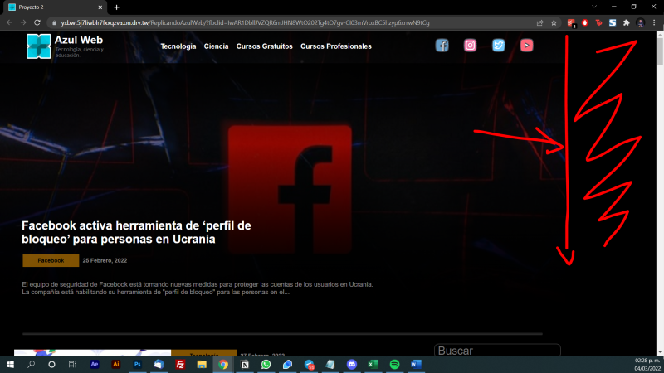Select the Ciencia navigation item

[216, 46]
